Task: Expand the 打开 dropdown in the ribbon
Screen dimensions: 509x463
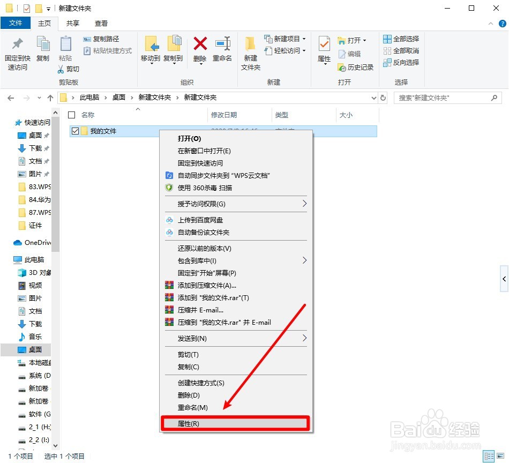Action: (366, 40)
